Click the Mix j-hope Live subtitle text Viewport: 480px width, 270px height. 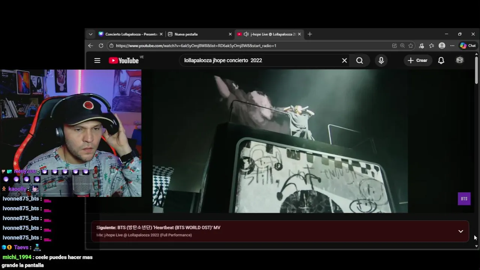point(144,235)
